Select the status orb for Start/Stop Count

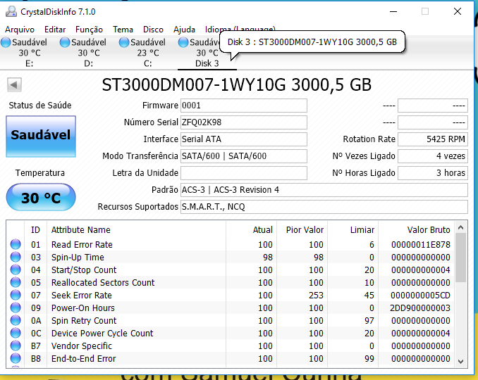16,270
